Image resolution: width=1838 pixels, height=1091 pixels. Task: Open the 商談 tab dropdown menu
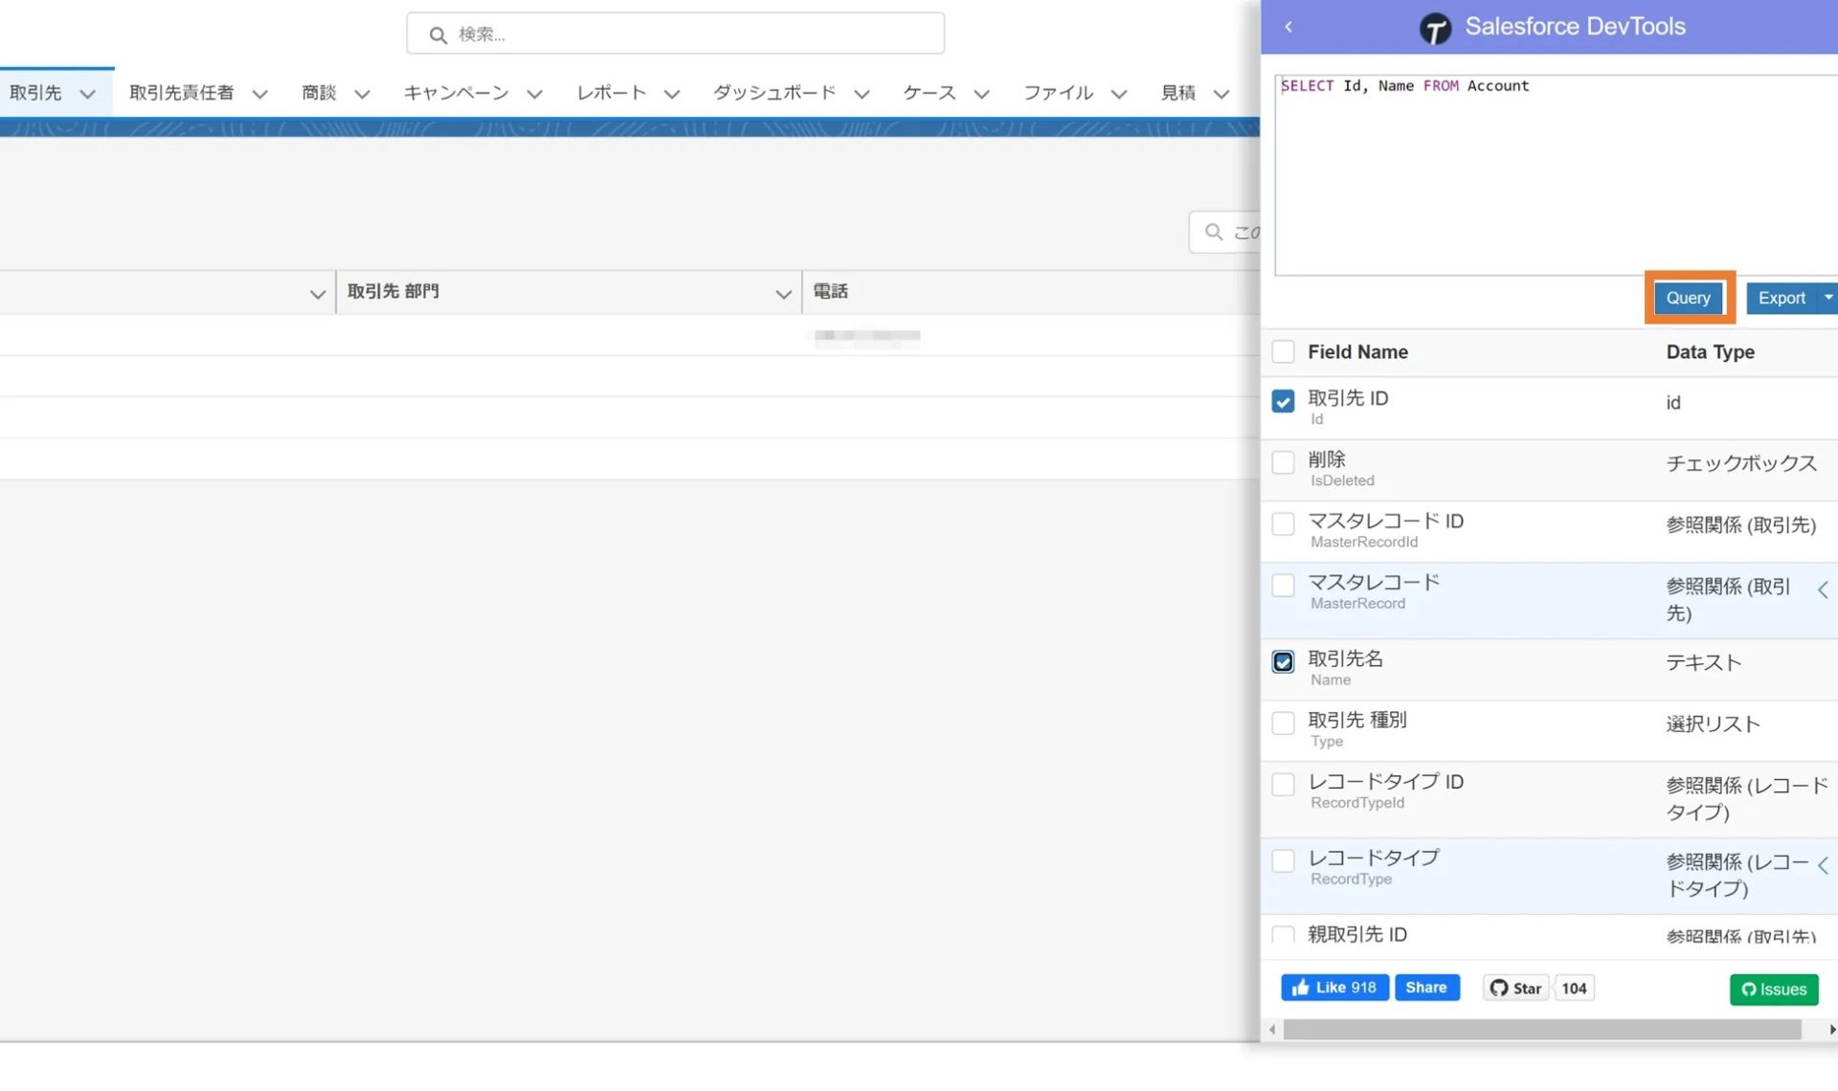(362, 93)
